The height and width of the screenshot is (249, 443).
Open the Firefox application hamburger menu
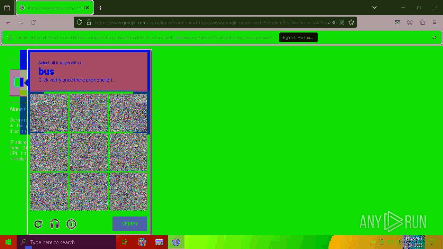435,22
